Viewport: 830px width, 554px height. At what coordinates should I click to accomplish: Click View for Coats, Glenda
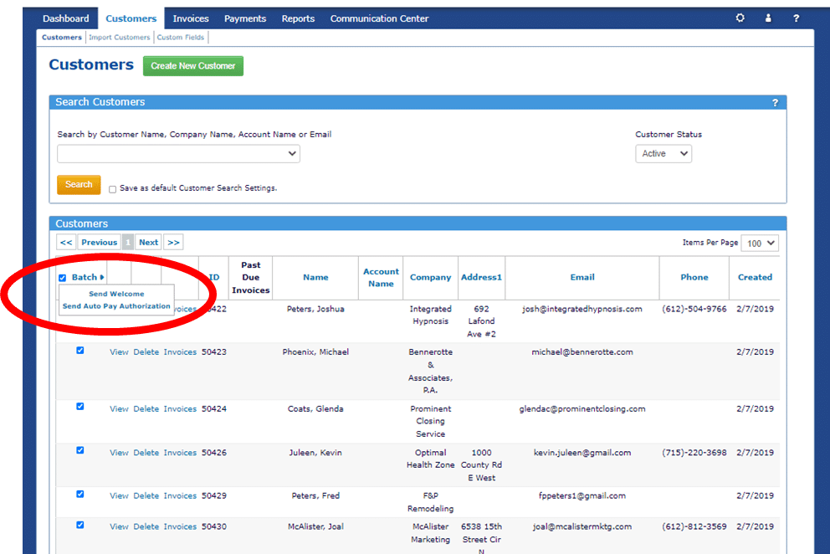click(x=119, y=409)
